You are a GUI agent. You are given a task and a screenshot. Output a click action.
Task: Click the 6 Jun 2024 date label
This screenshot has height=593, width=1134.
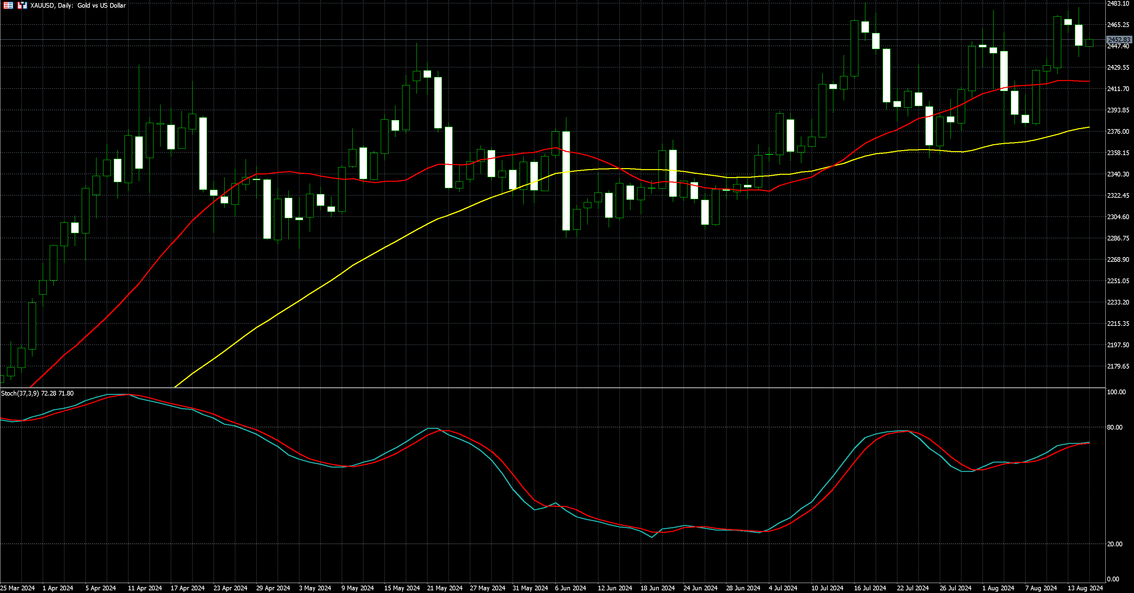coord(571,588)
